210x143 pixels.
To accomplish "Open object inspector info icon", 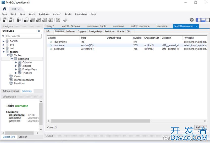I will coord(18,20).
